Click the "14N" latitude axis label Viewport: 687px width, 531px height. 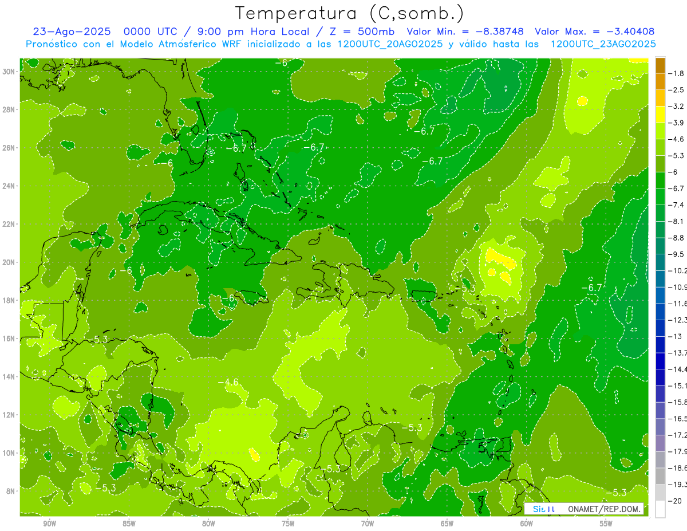[10, 377]
